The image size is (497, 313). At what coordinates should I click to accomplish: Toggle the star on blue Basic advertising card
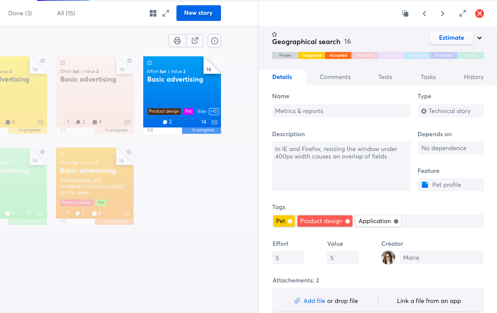pos(150,63)
